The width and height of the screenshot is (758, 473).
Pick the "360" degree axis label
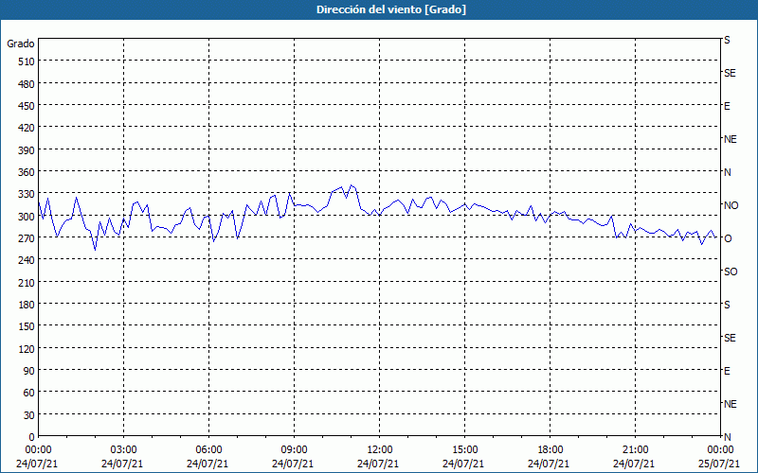[27, 172]
